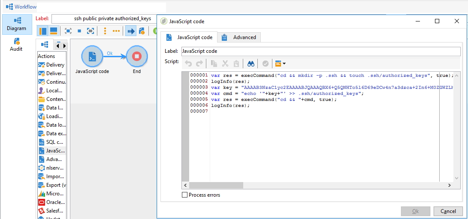Image resolution: width=468 pixels, height=219 pixels.
Task: Click the horizontal alignment dots icon
Action: pyautogui.click(x=116, y=31)
